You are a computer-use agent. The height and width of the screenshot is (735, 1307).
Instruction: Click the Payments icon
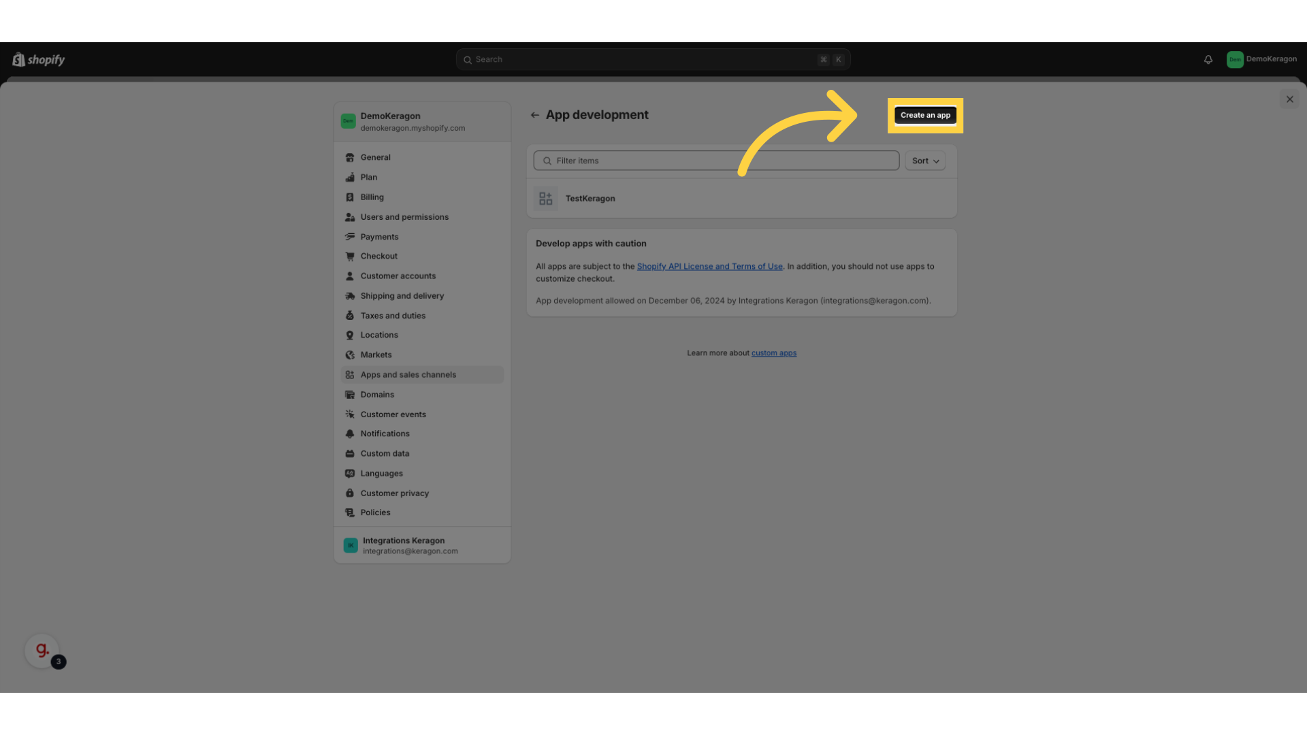(350, 237)
